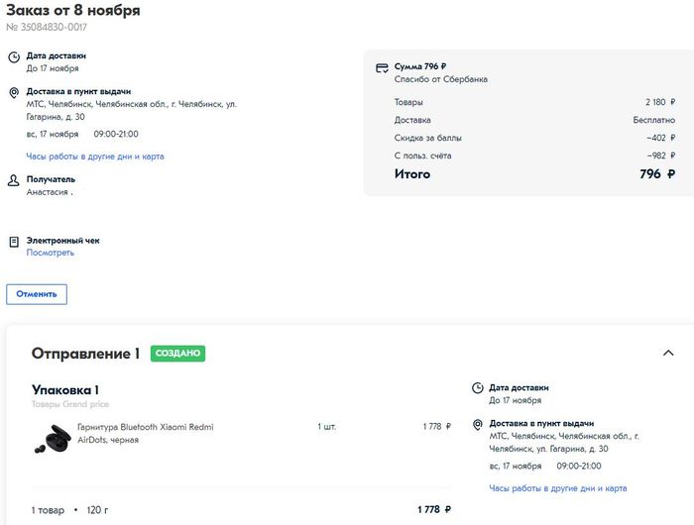Image resolution: width=694 pixels, height=525 pixels.
Task: Click the clock icon in shipment delivery details
Action: (x=478, y=388)
